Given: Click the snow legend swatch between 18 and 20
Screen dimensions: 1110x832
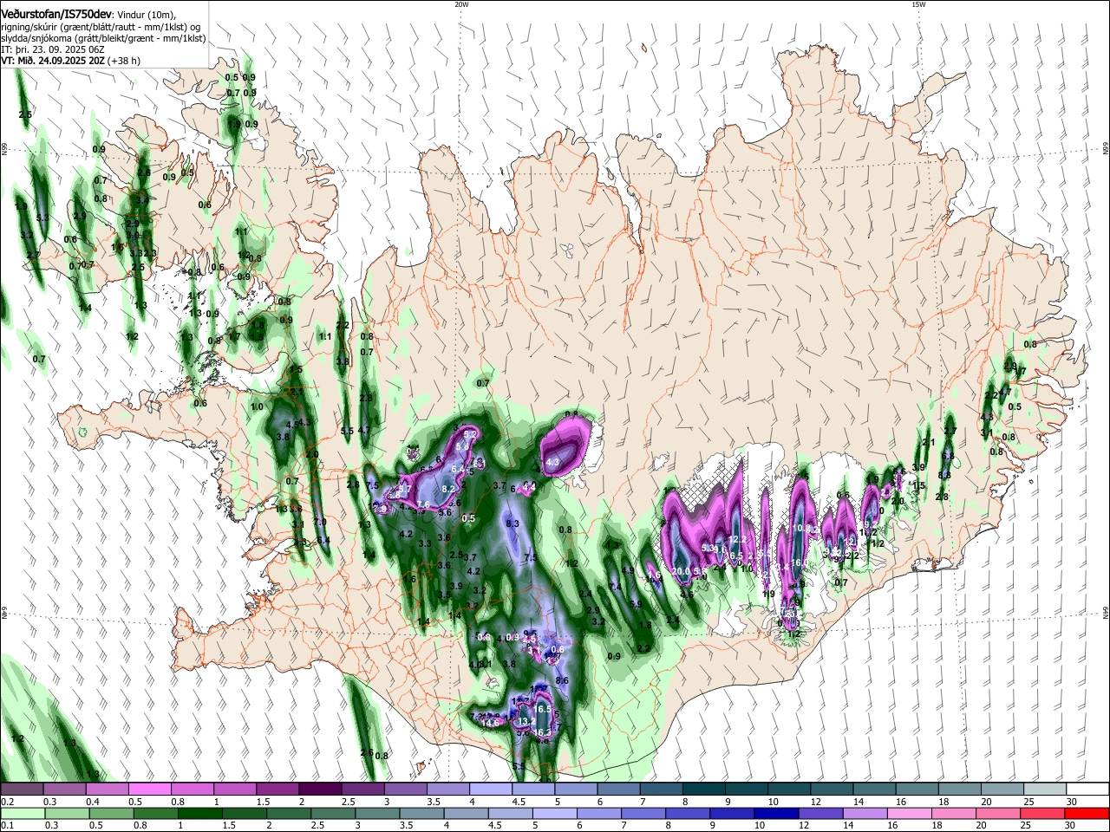Looking at the screenshot, I should (960, 789).
